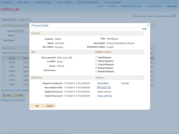Close the Process Detail dialog

(x=148, y=25)
